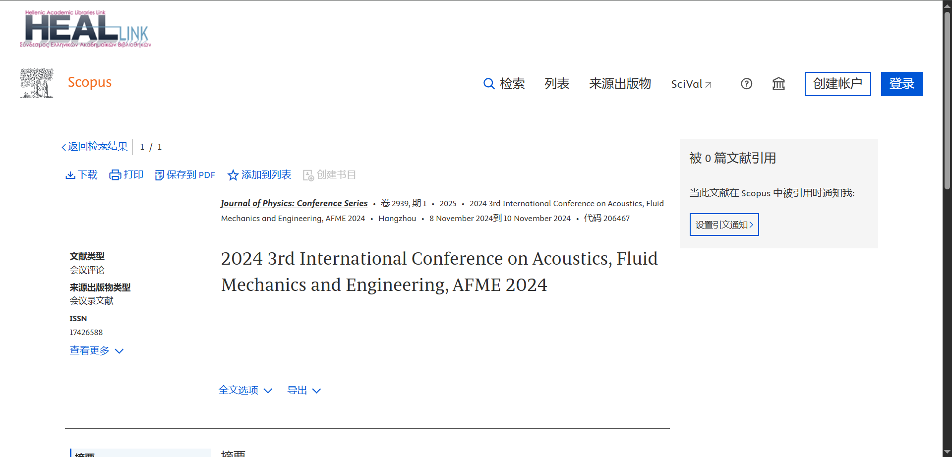952x457 pixels.
Task: Open the help question mark icon
Action: click(x=746, y=84)
